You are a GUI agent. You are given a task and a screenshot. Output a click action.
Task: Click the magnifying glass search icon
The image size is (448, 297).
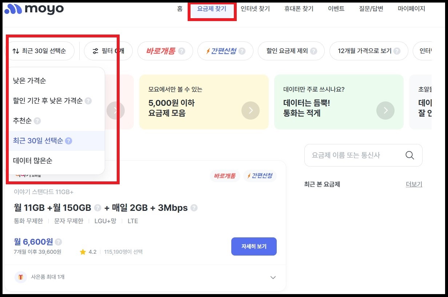pos(409,155)
